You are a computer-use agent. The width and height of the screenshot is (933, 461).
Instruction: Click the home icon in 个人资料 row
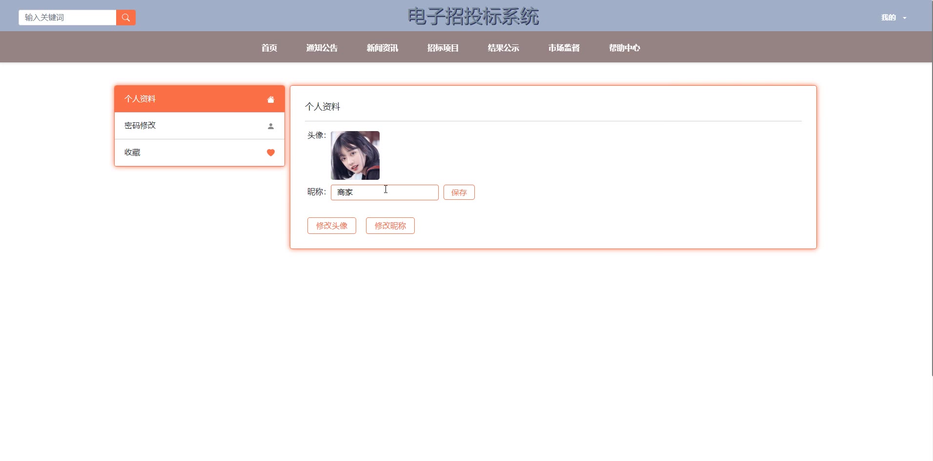pos(271,99)
